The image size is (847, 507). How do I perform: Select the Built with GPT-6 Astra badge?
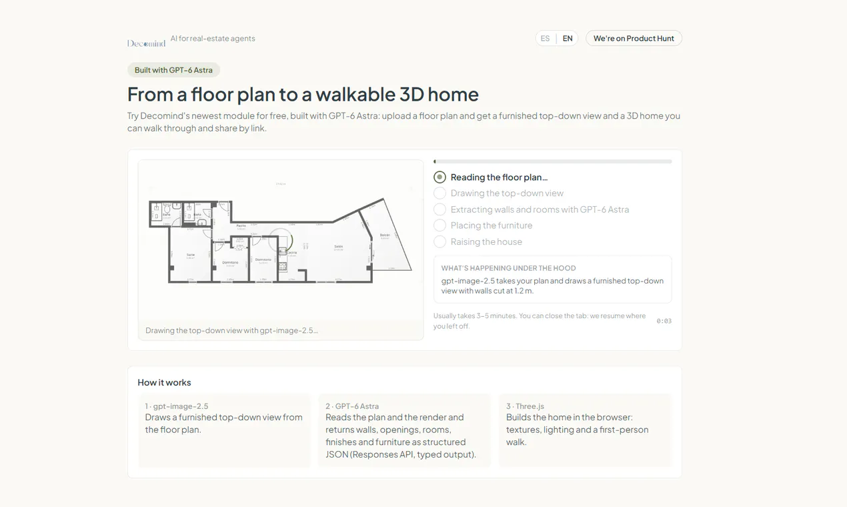click(173, 70)
